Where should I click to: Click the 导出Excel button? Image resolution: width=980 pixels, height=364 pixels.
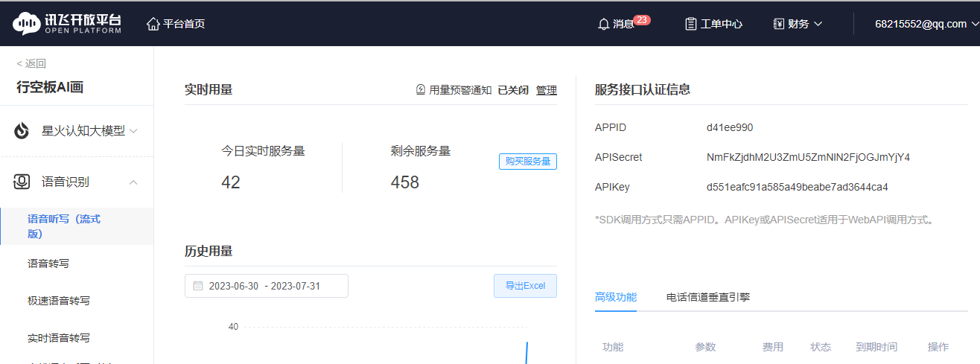(x=525, y=286)
